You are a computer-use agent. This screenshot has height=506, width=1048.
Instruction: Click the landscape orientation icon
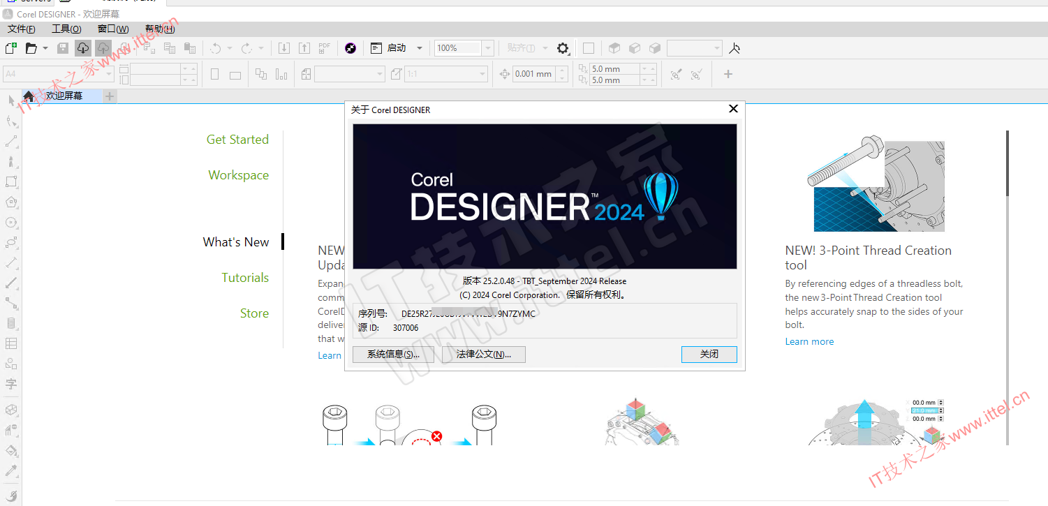pyautogui.click(x=235, y=75)
